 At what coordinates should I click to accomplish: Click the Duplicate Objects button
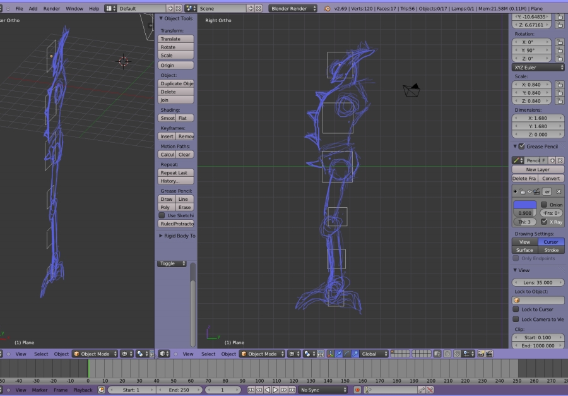[175, 83]
